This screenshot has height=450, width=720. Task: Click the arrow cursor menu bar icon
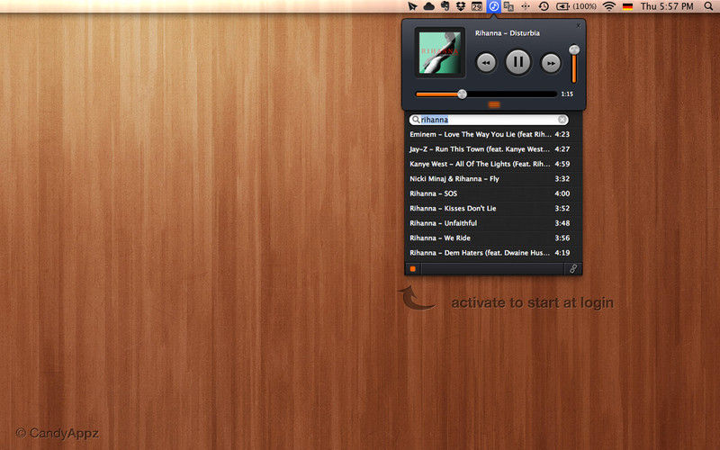pyautogui.click(x=412, y=6)
